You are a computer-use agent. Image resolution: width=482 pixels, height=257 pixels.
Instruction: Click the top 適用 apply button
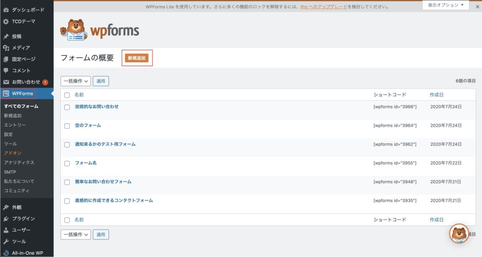pos(101,81)
